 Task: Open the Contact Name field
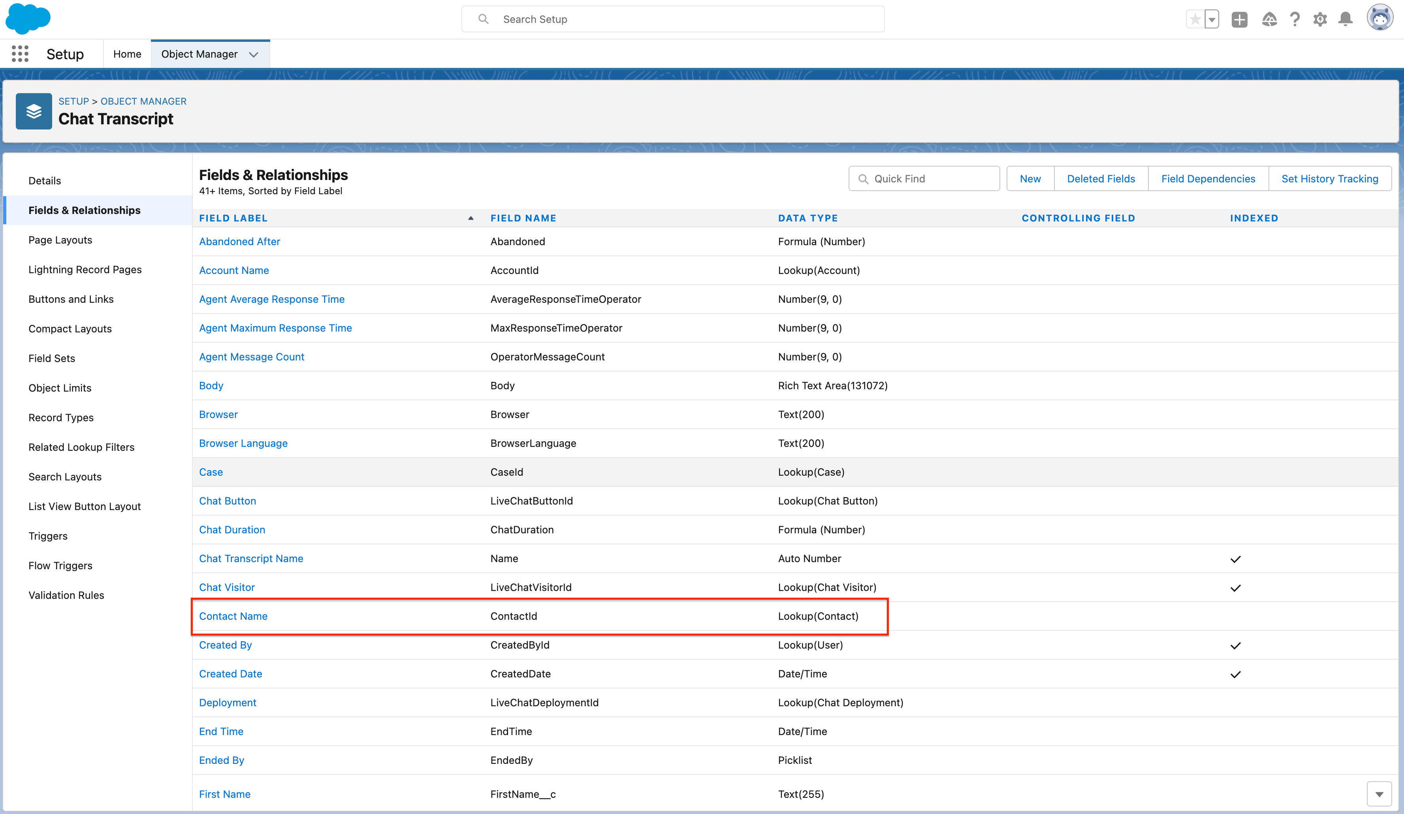coord(233,616)
